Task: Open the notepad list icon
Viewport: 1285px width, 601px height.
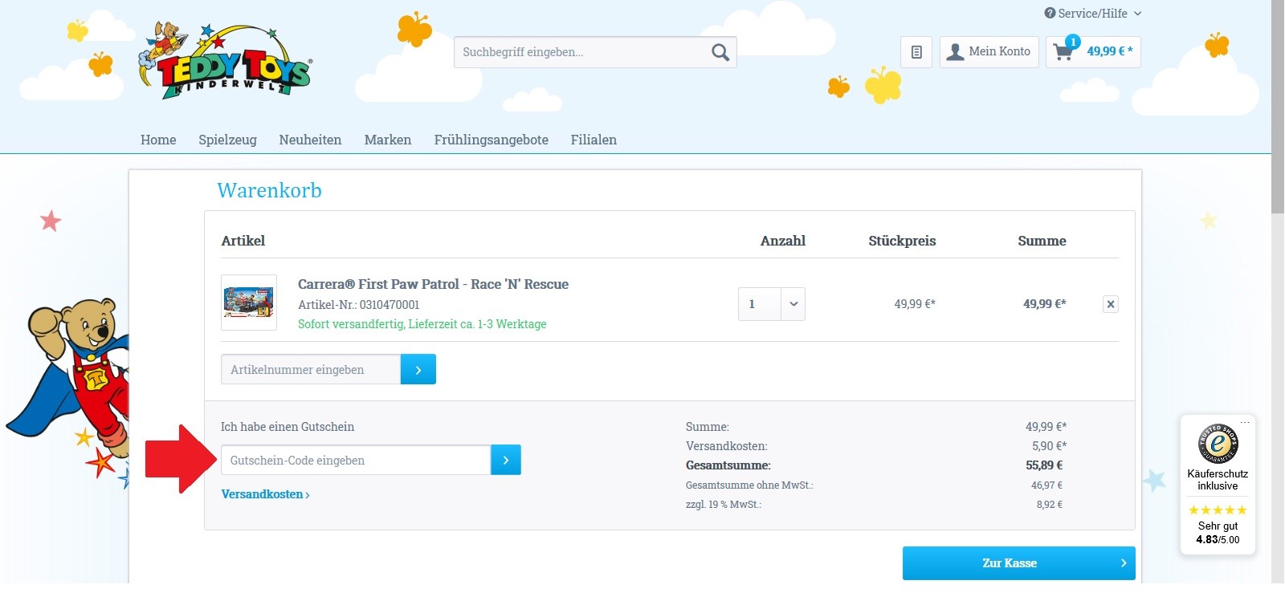Action: 916,52
